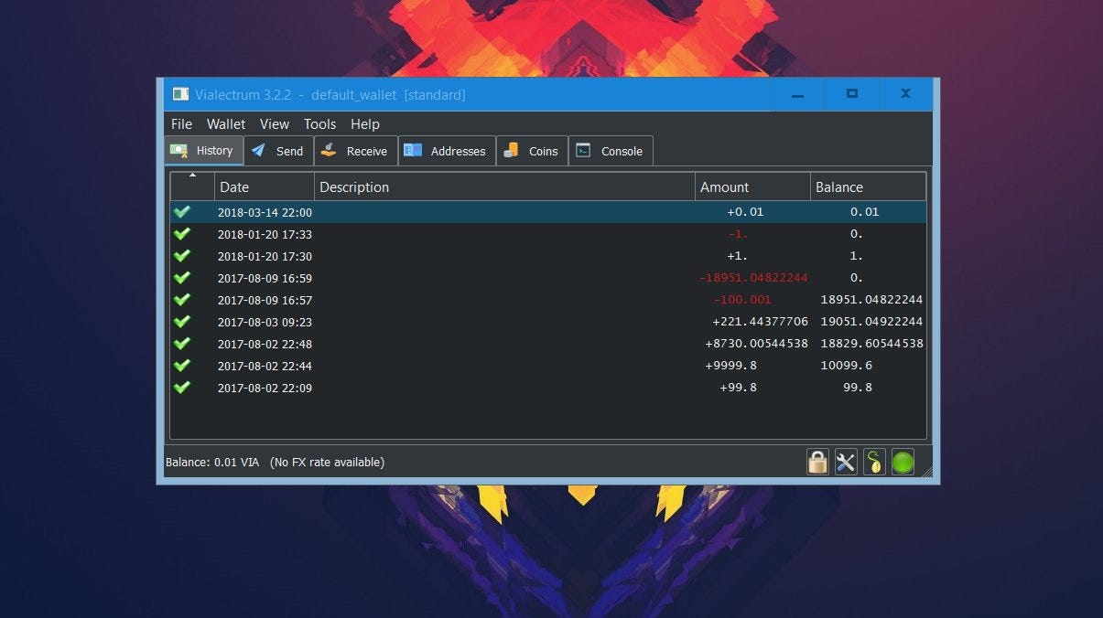The image size is (1103, 618).
Task: Switch to the Send tab
Action: point(278,151)
